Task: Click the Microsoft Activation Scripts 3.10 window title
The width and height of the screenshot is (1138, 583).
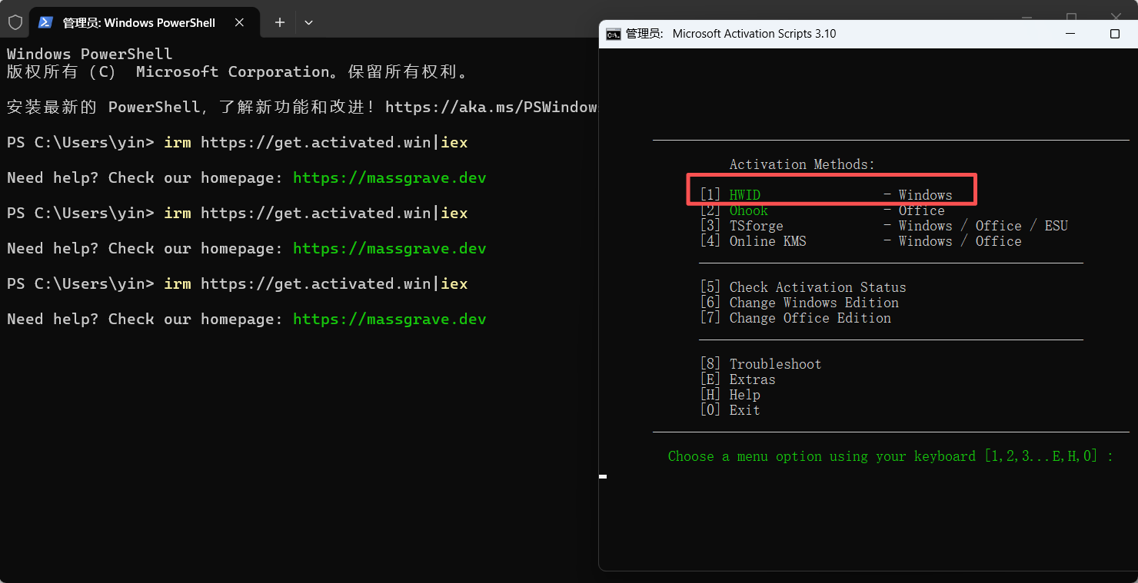Action: pos(730,34)
